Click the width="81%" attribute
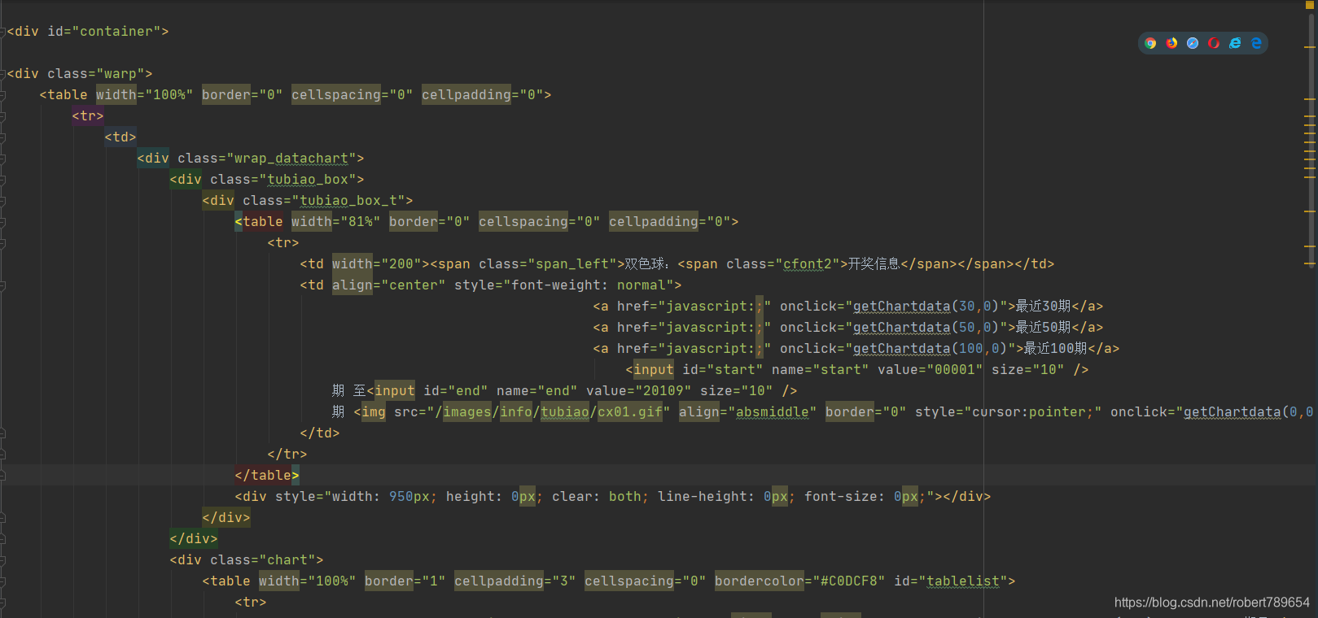The image size is (1318, 618). pos(336,222)
